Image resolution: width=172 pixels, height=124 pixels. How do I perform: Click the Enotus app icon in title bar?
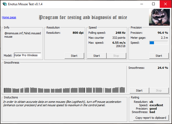pyautogui.click(x=5, y=4)
